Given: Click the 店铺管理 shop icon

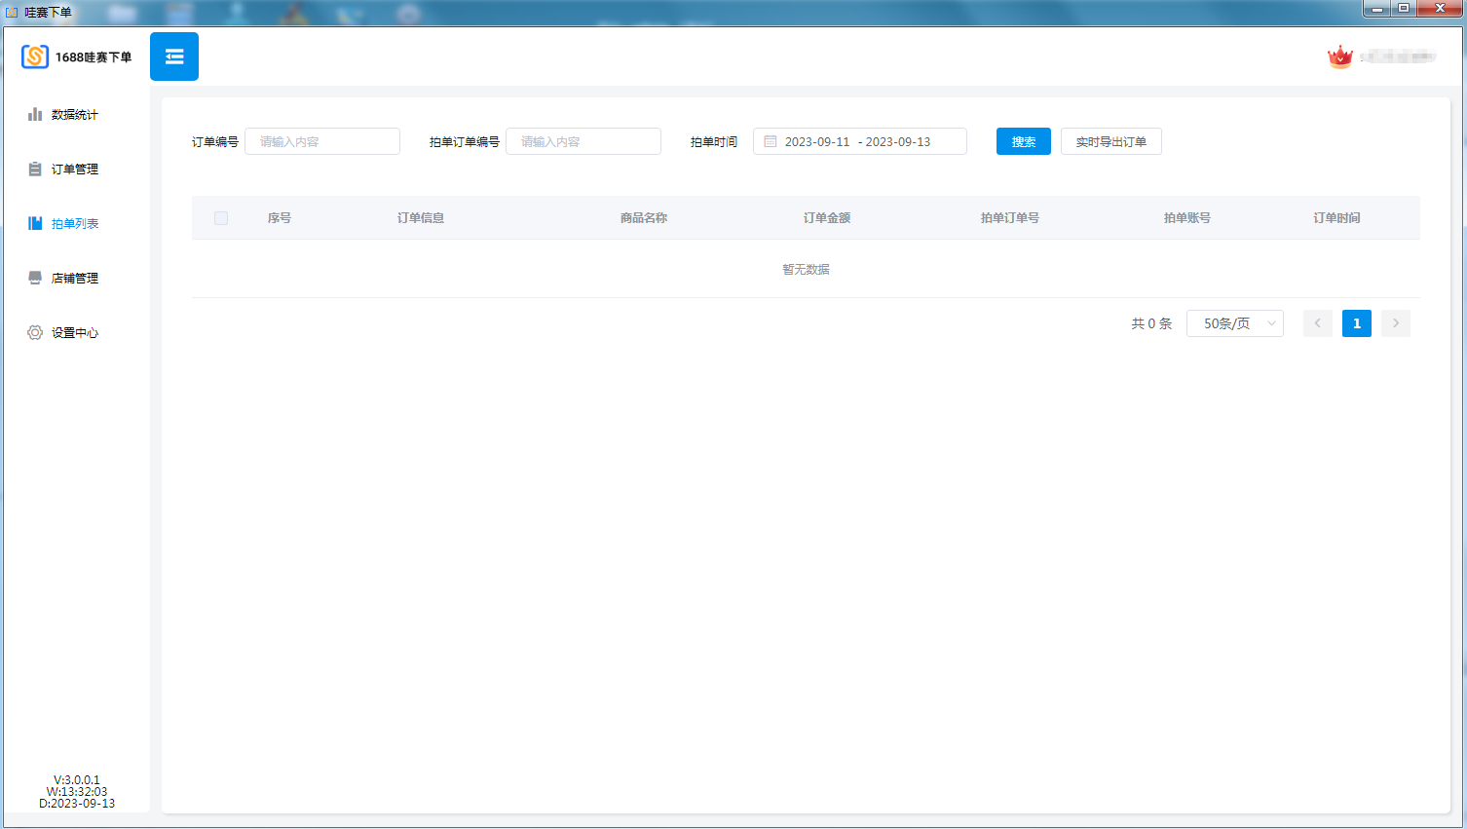Looking at the screenshot, I should point(35,278).
